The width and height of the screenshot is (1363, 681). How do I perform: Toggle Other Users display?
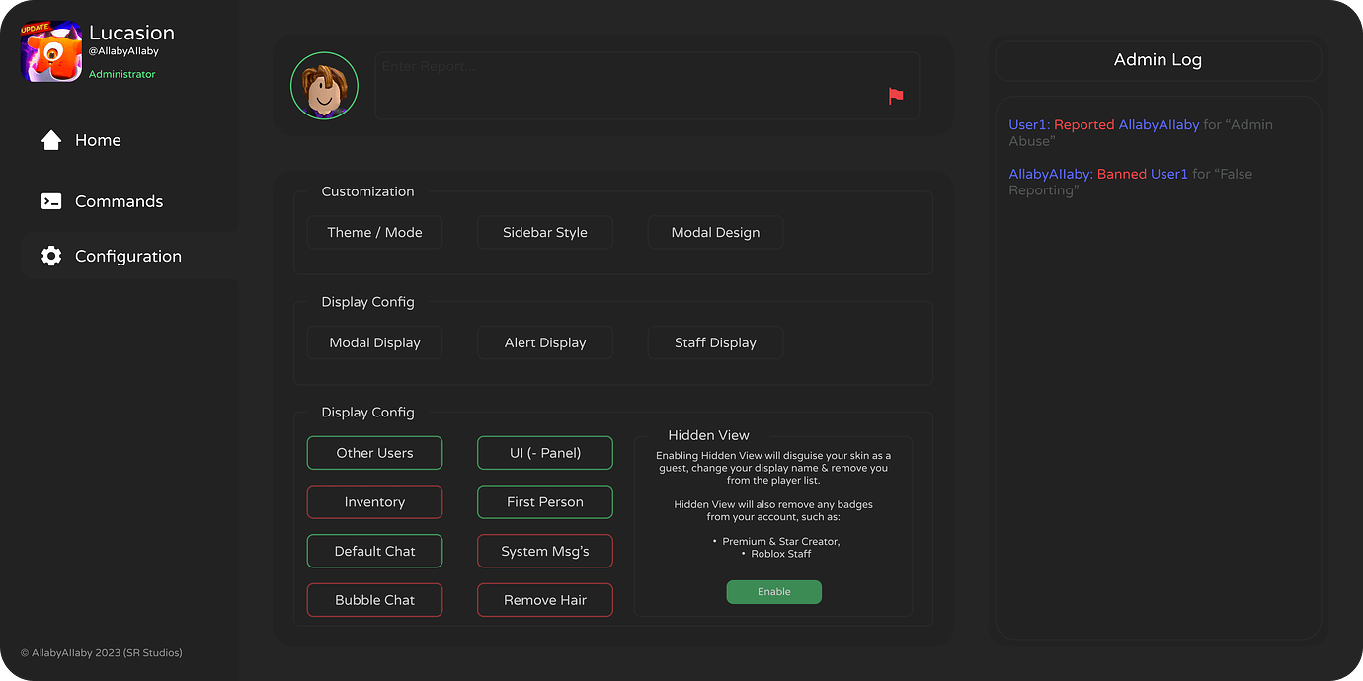[374, 453]
